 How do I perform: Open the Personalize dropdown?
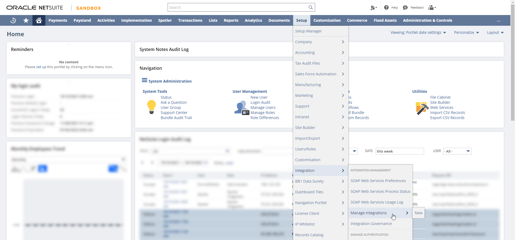tap(466, 32)
